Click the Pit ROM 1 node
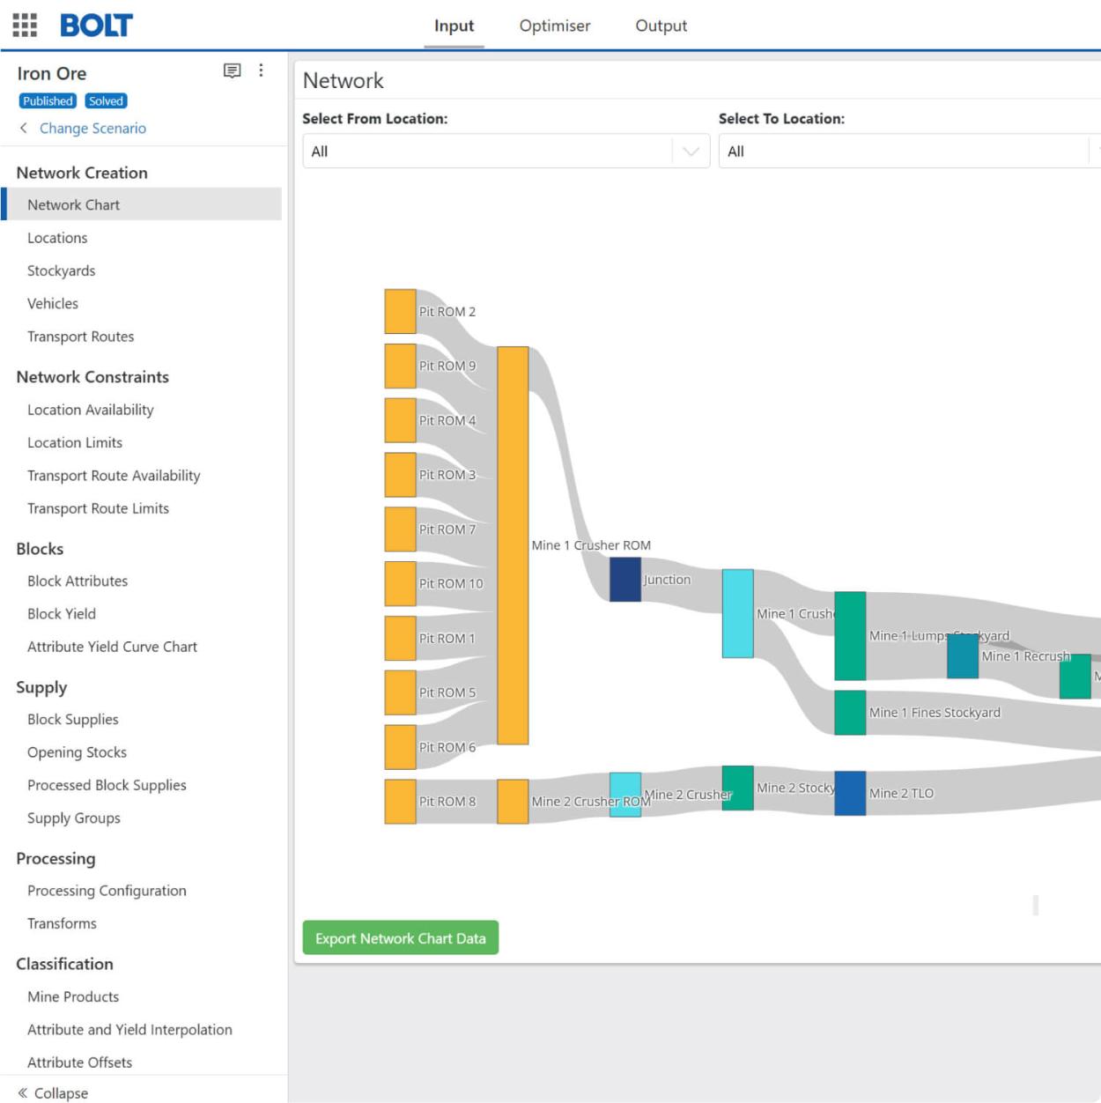 click(401, 639)
